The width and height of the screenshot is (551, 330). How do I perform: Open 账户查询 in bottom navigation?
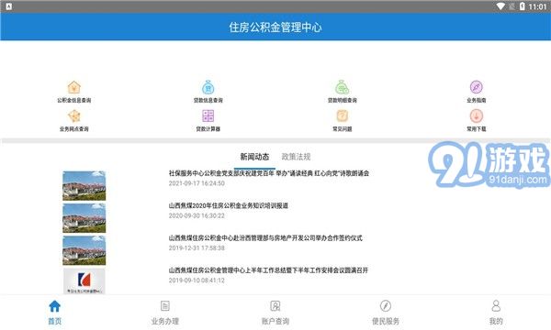[x=275, y=312]
